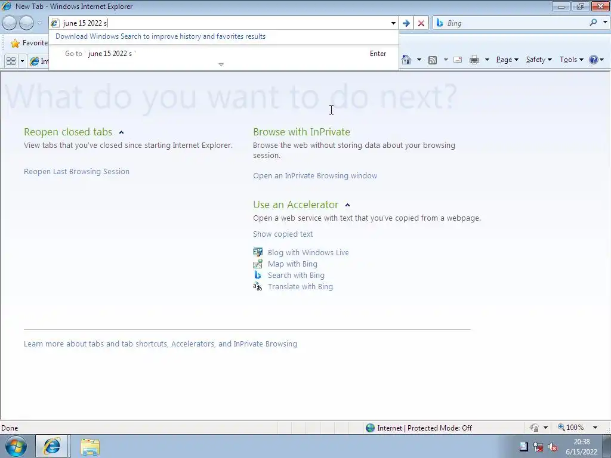Click Reopen Last Browsing Session link
This screenshot has height=458, width=611.
point(76,171)
